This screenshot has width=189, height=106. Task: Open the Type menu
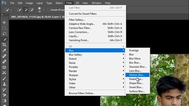point(49,3)
